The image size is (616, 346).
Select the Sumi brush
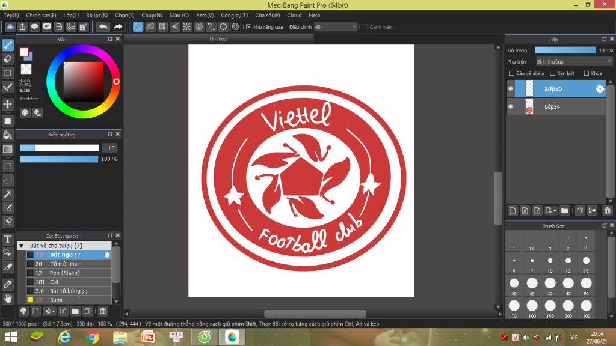pos(69,300)
